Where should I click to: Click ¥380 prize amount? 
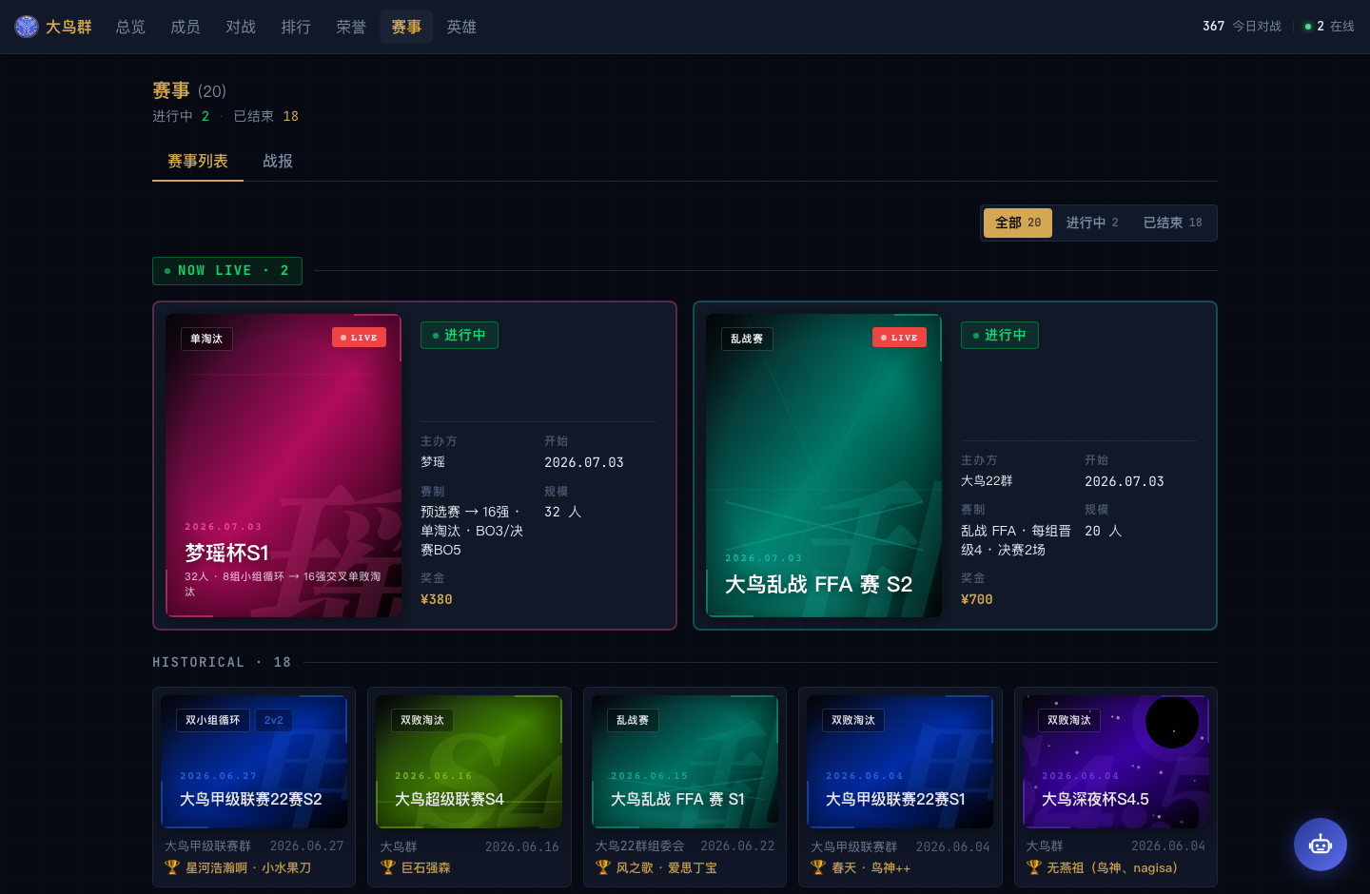click(437, 599)
